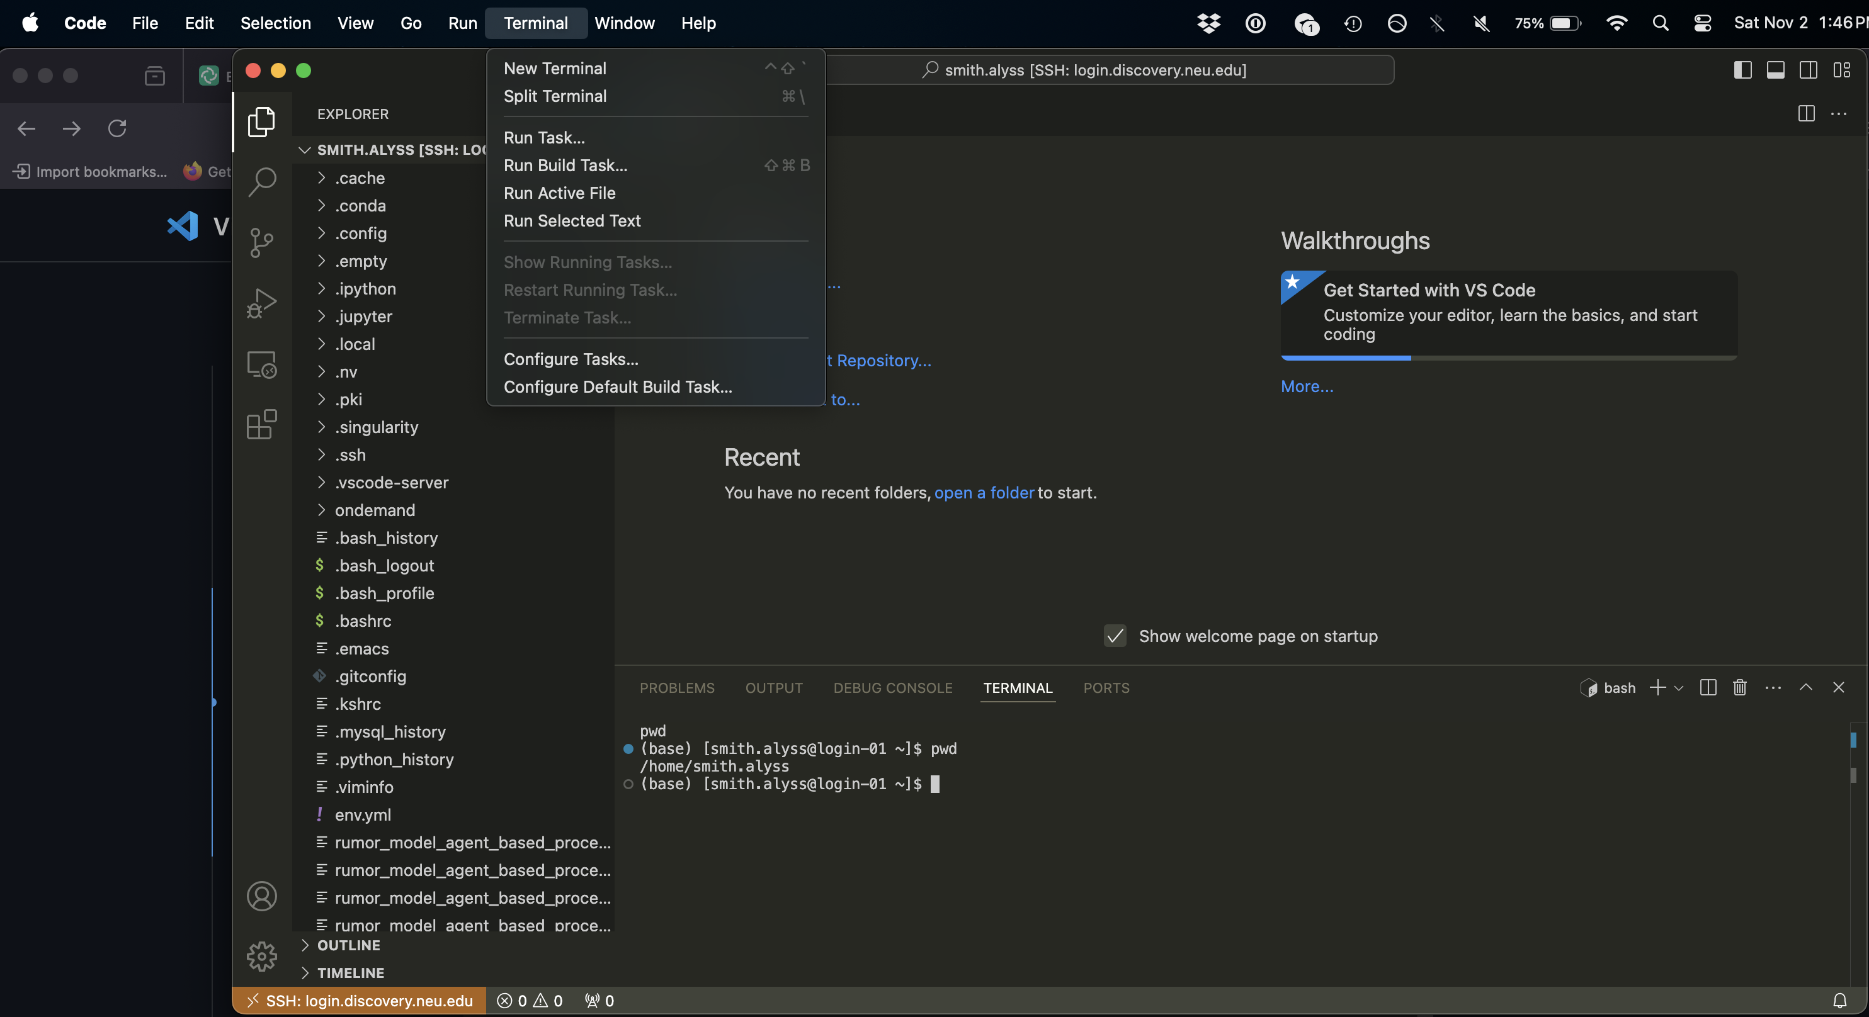Open editor More Actions ellipsis
The width and height of the screenshot is (1869, 1017).
click(1839, 114)
